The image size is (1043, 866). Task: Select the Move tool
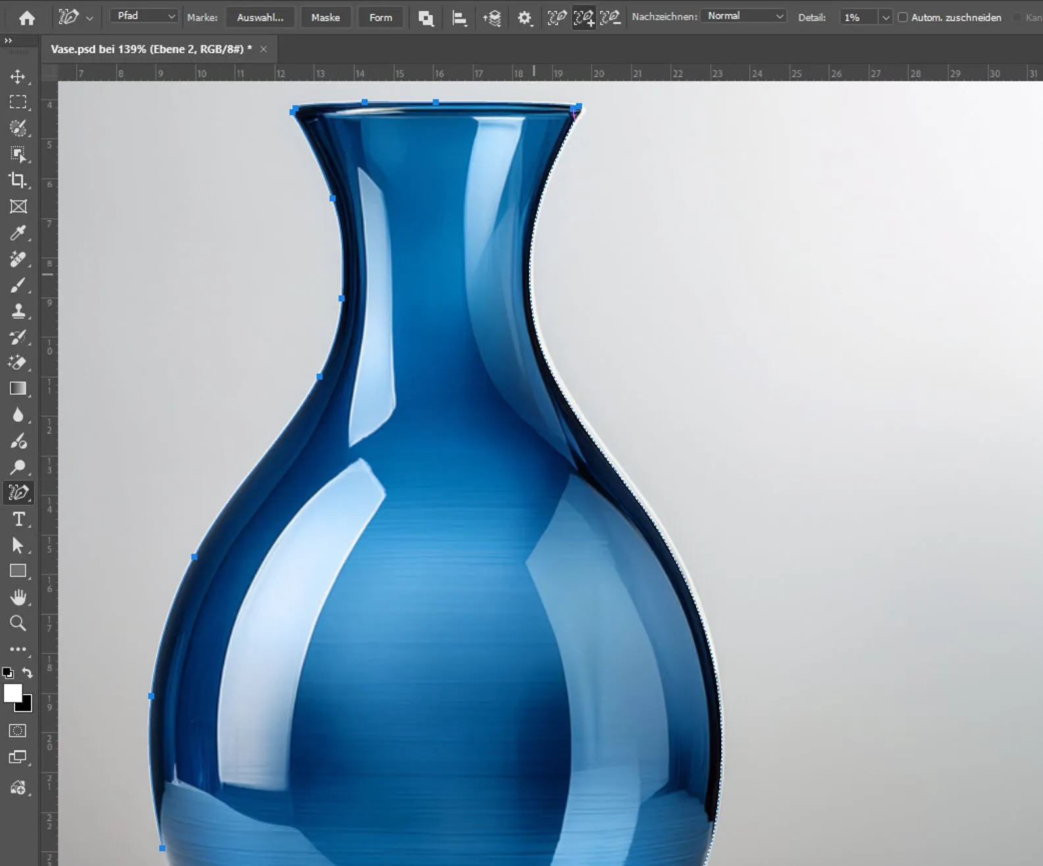(x=18, y=77)
